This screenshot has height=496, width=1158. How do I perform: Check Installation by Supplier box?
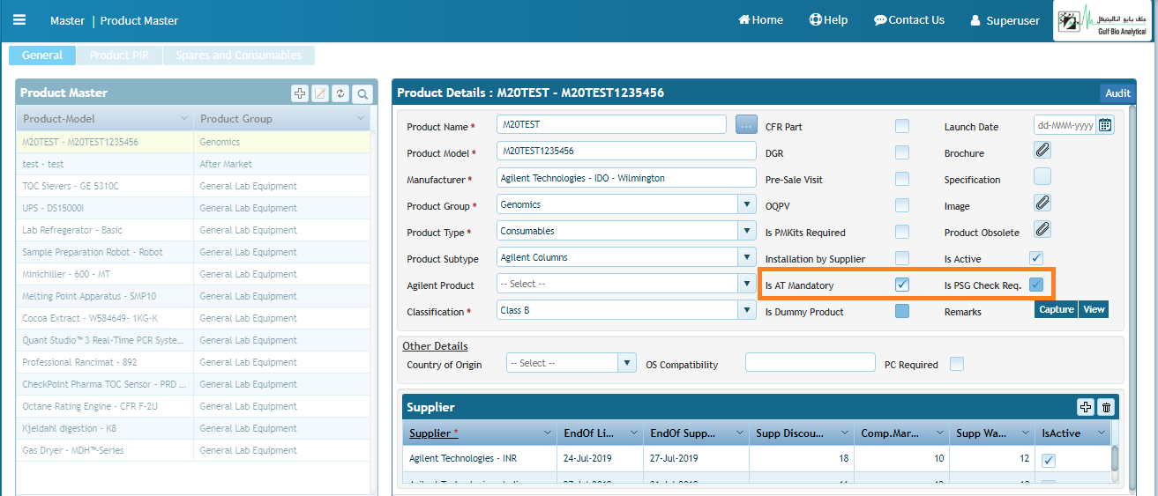(x=901, y=258)
